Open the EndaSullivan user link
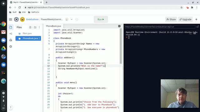The width and height of the screenshot is (200, 112). coord(32,19)
